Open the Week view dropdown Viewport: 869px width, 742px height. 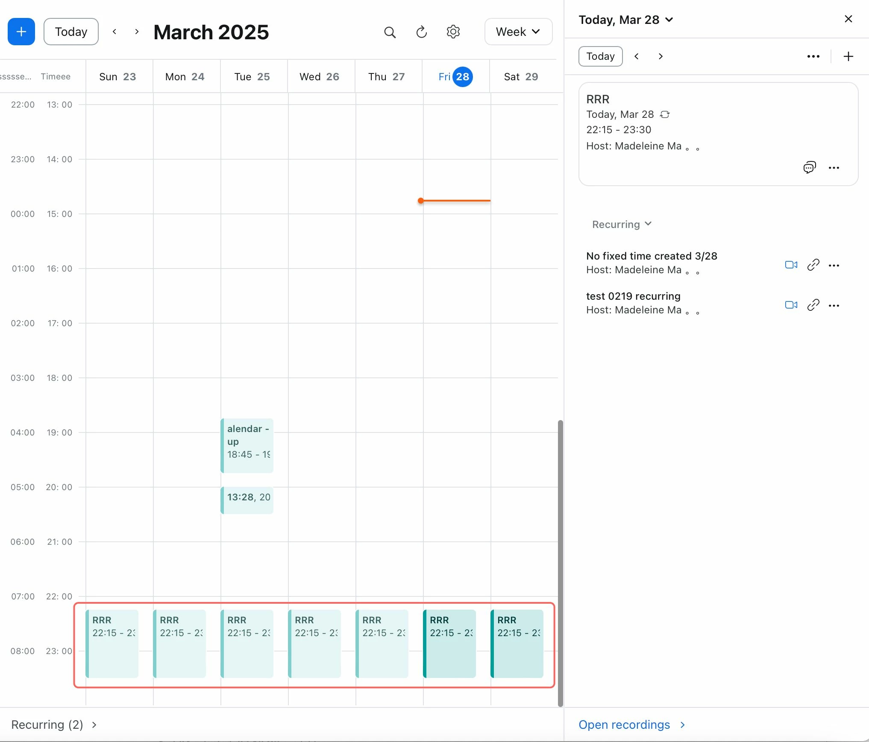pyautogui.click(x=518, y=32)
